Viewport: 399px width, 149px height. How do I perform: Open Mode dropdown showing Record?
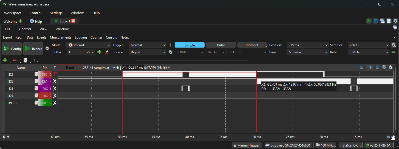89,45
